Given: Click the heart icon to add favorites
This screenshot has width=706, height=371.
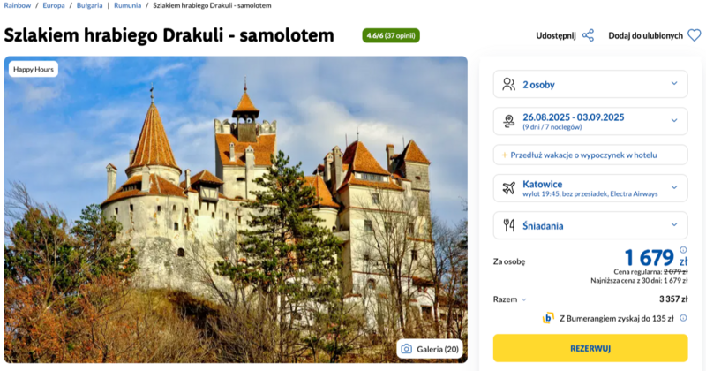Looking at the screenshot, I should tap(695, 35).
